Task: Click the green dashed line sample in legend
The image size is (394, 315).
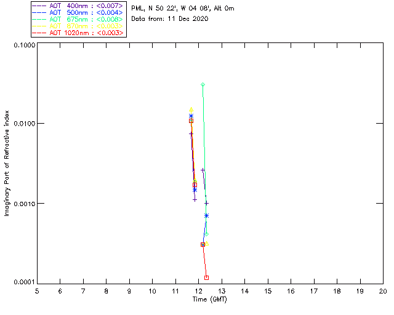Action: click(39, 19)
